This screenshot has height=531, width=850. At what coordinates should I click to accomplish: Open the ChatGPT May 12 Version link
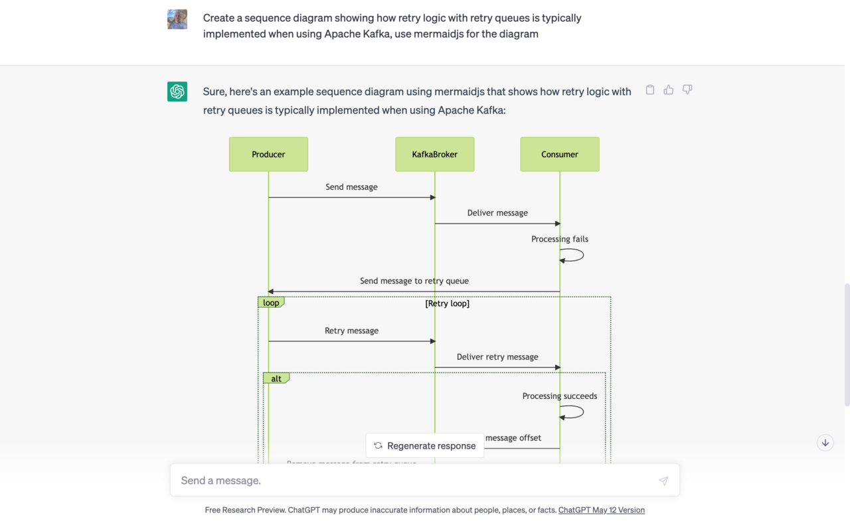[x=601, y=510]
